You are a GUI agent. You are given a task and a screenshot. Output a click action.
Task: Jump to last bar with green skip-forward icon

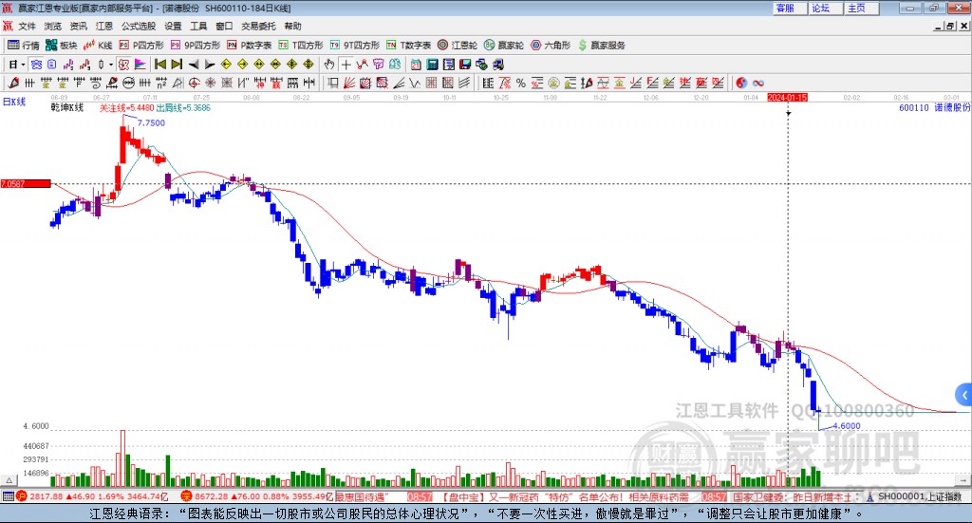point(177,65)
